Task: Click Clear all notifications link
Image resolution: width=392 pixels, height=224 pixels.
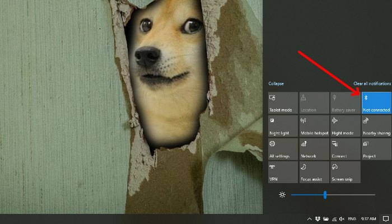Action: click(x=372, y=83)
